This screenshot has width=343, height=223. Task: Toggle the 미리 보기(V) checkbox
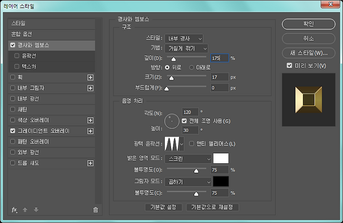[290, 65]
